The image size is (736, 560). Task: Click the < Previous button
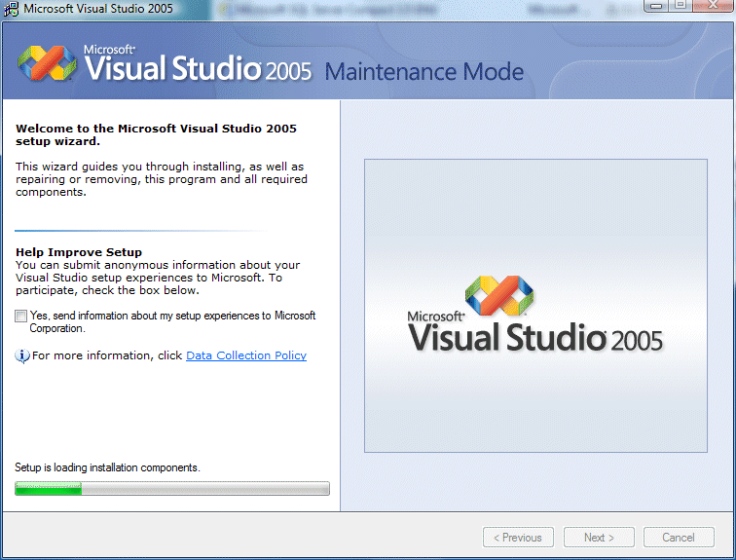pyautogui.click(x=518, y=538)
